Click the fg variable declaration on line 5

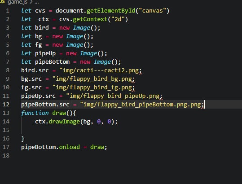39,45
